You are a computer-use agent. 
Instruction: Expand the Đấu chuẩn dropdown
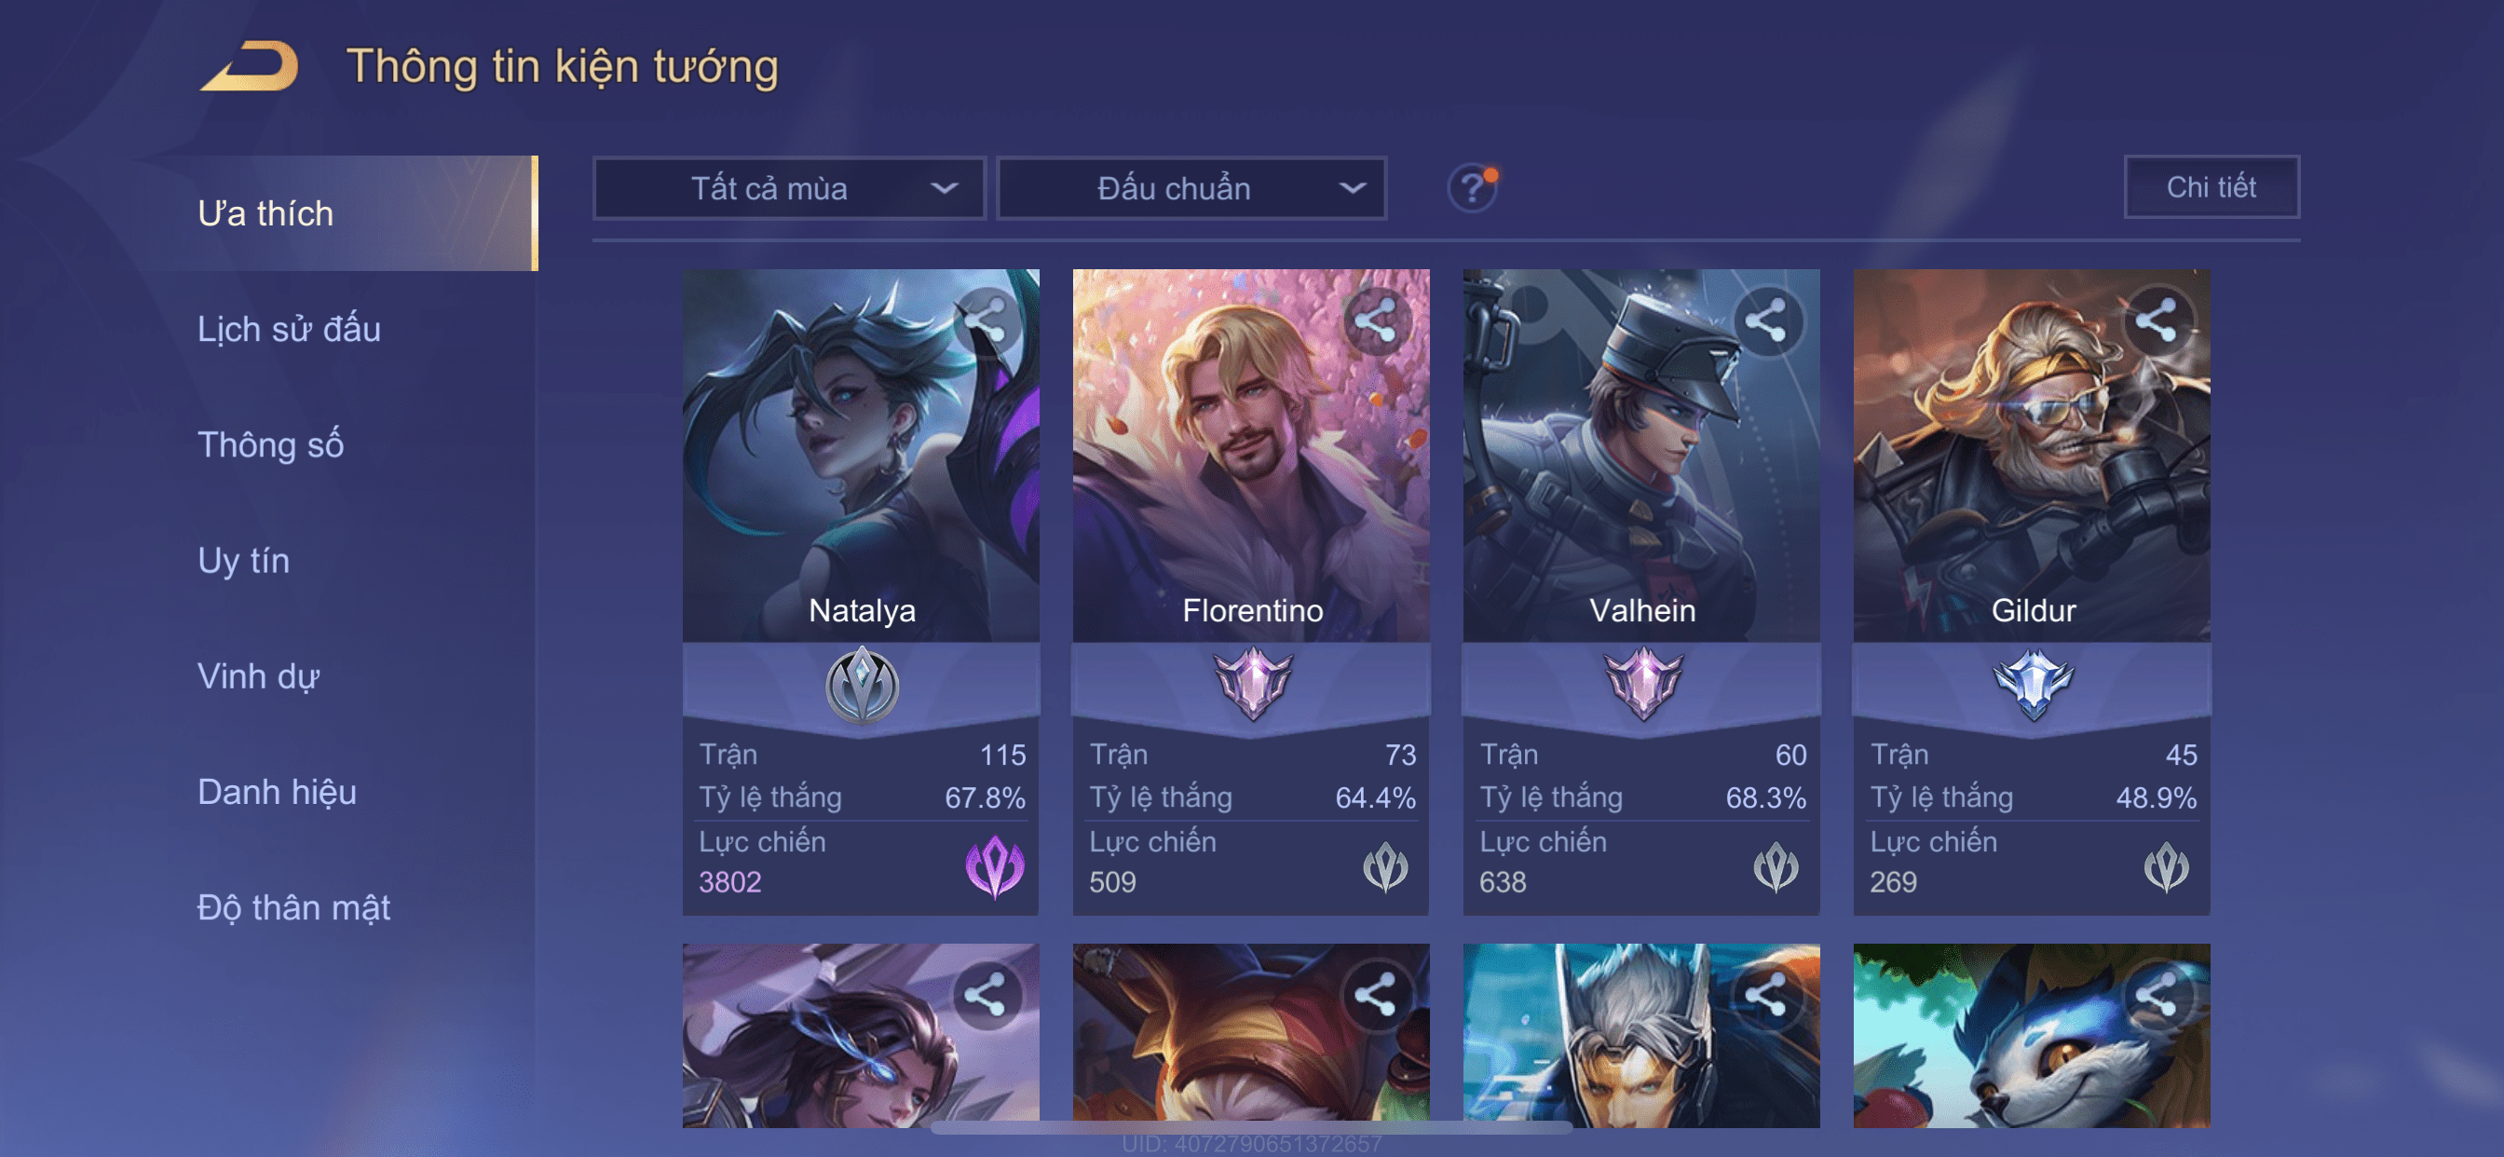pyautogui.click(x=1191, y=187)
